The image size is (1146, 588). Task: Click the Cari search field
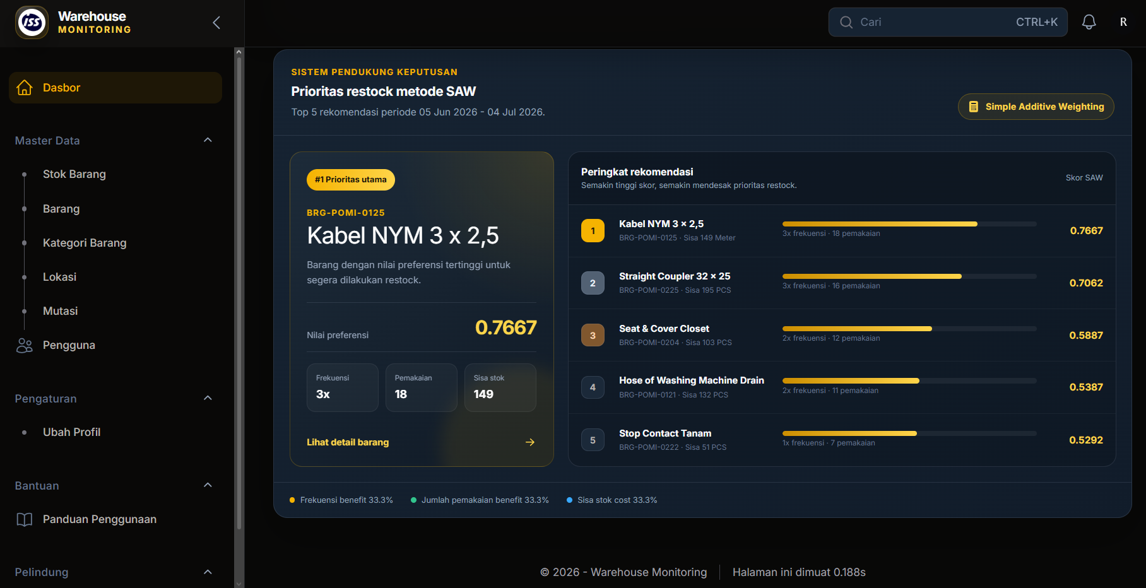coord(948,22)
